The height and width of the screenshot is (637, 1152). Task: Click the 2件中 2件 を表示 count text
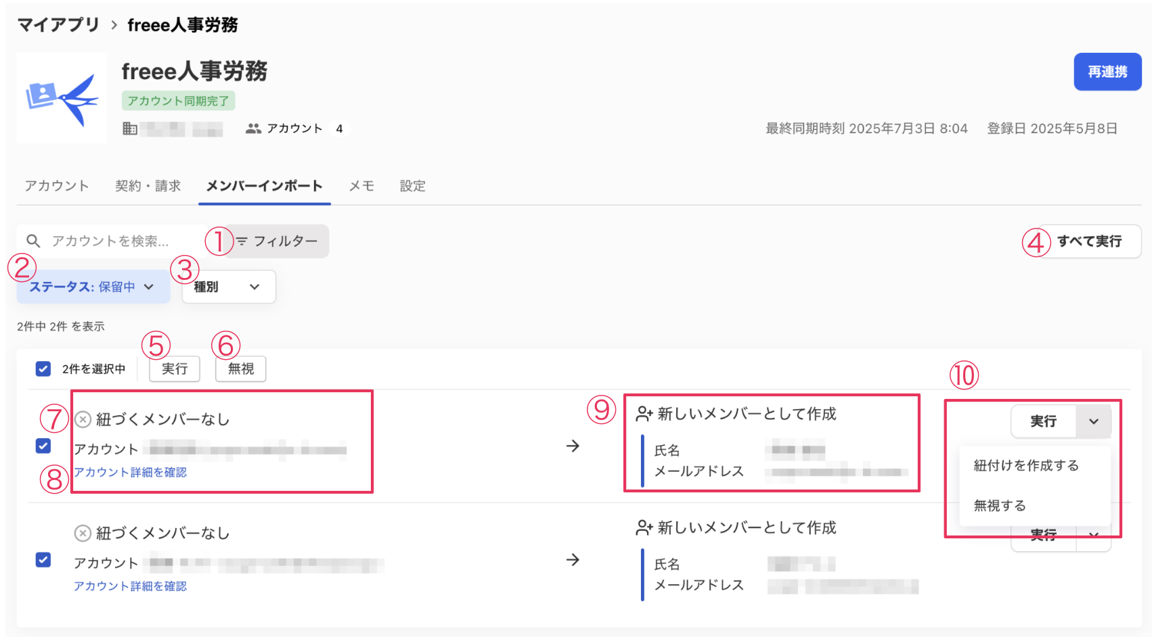61,327
